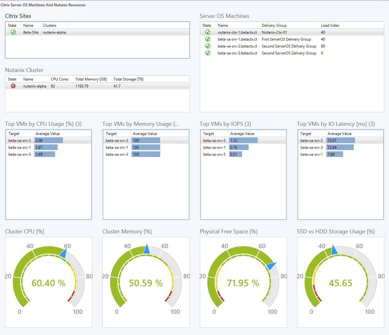This screenshot has width=389, height=335.
Task: Sort Nutanix Cluster by CPU Cores header
Action: 59,79
